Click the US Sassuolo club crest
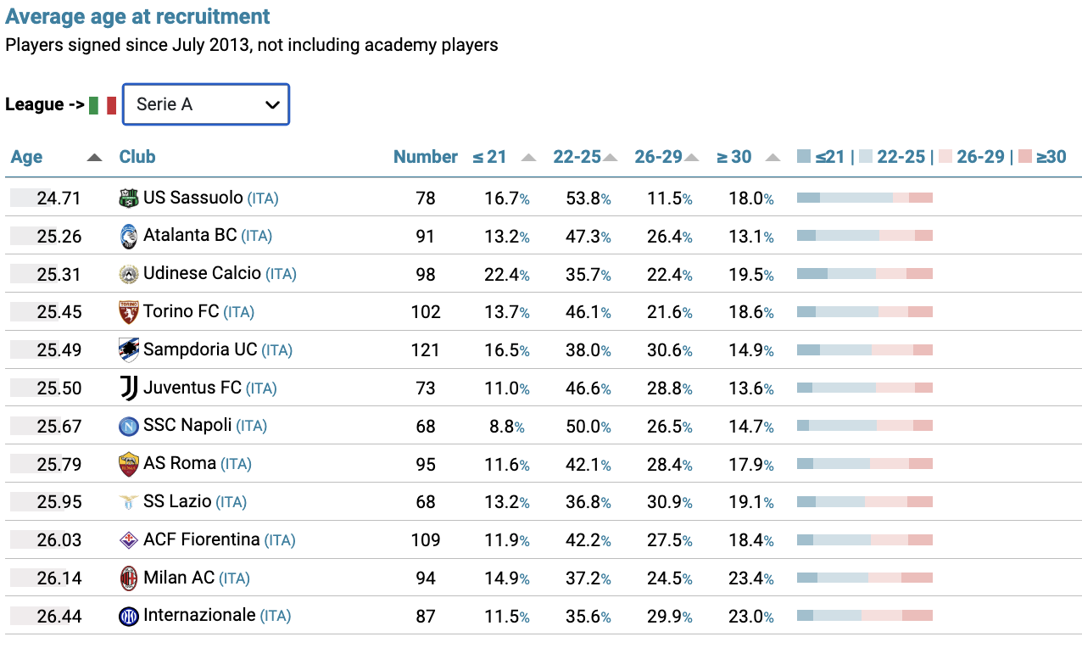The width and height of the screenshot is (1082, 648). [x=128, y=198]
